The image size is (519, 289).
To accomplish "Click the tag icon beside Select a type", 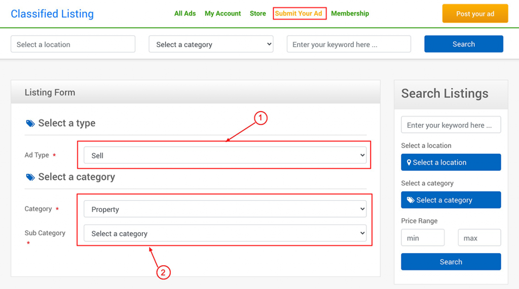I will coord(30,124).
